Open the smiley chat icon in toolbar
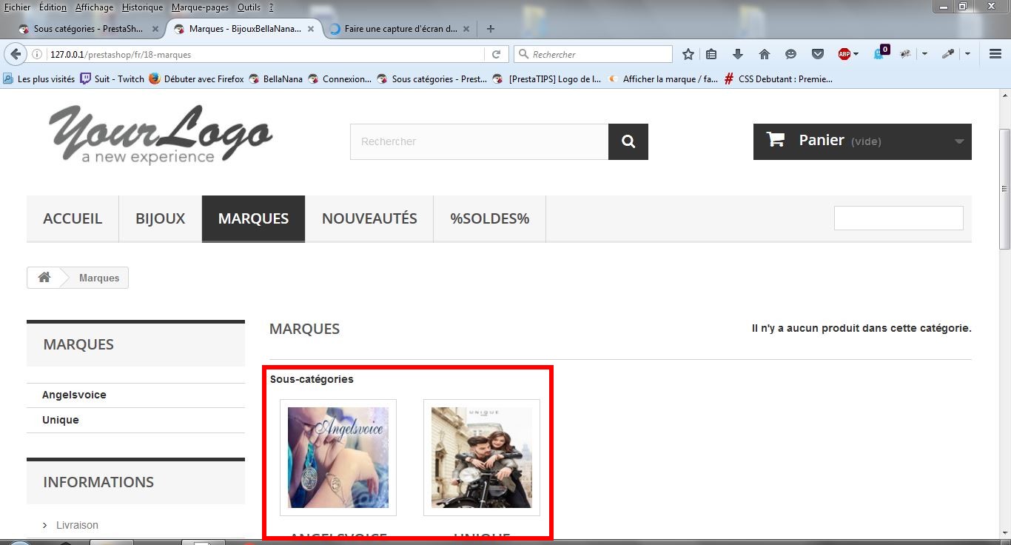1011x545 pixels. (791, 54)
